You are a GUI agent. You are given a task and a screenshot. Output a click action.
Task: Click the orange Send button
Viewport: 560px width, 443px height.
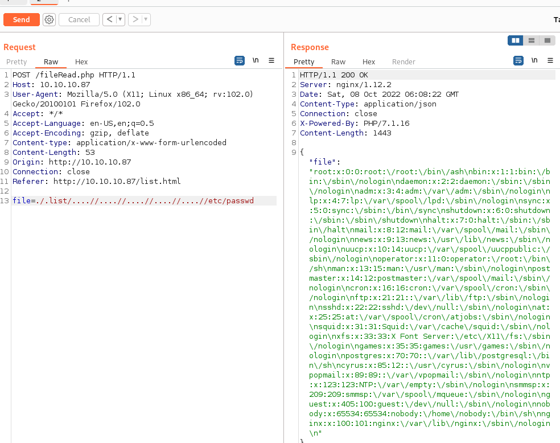[22, 20]
